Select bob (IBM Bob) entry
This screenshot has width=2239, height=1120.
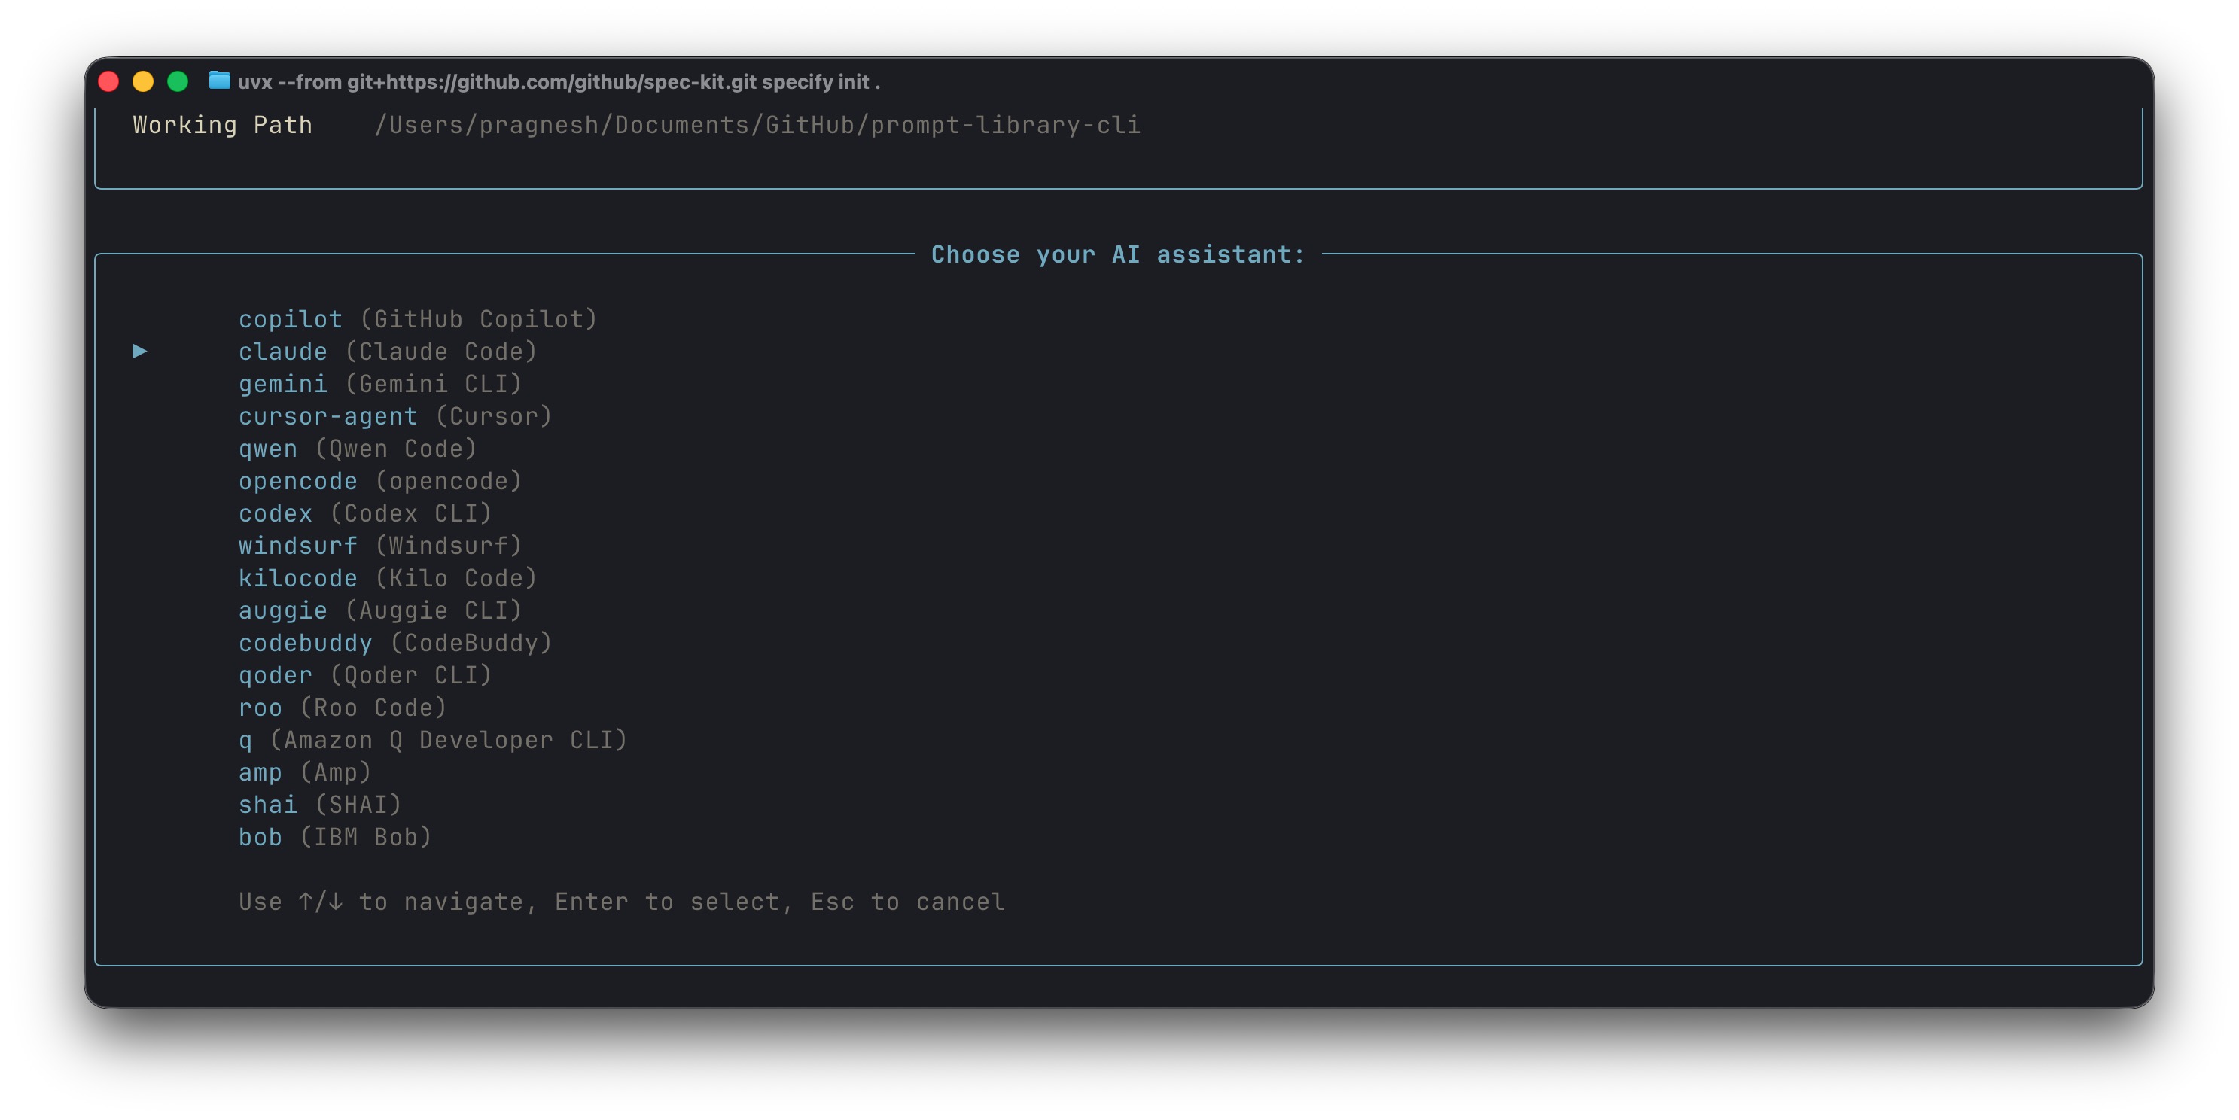point(334,837)
